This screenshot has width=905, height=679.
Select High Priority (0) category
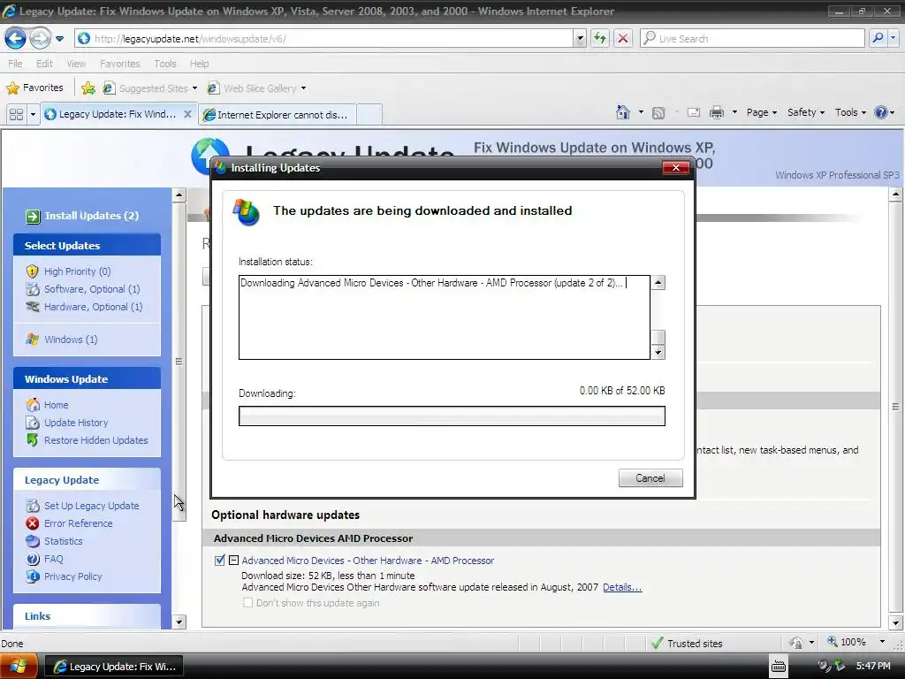click(78, 271)
